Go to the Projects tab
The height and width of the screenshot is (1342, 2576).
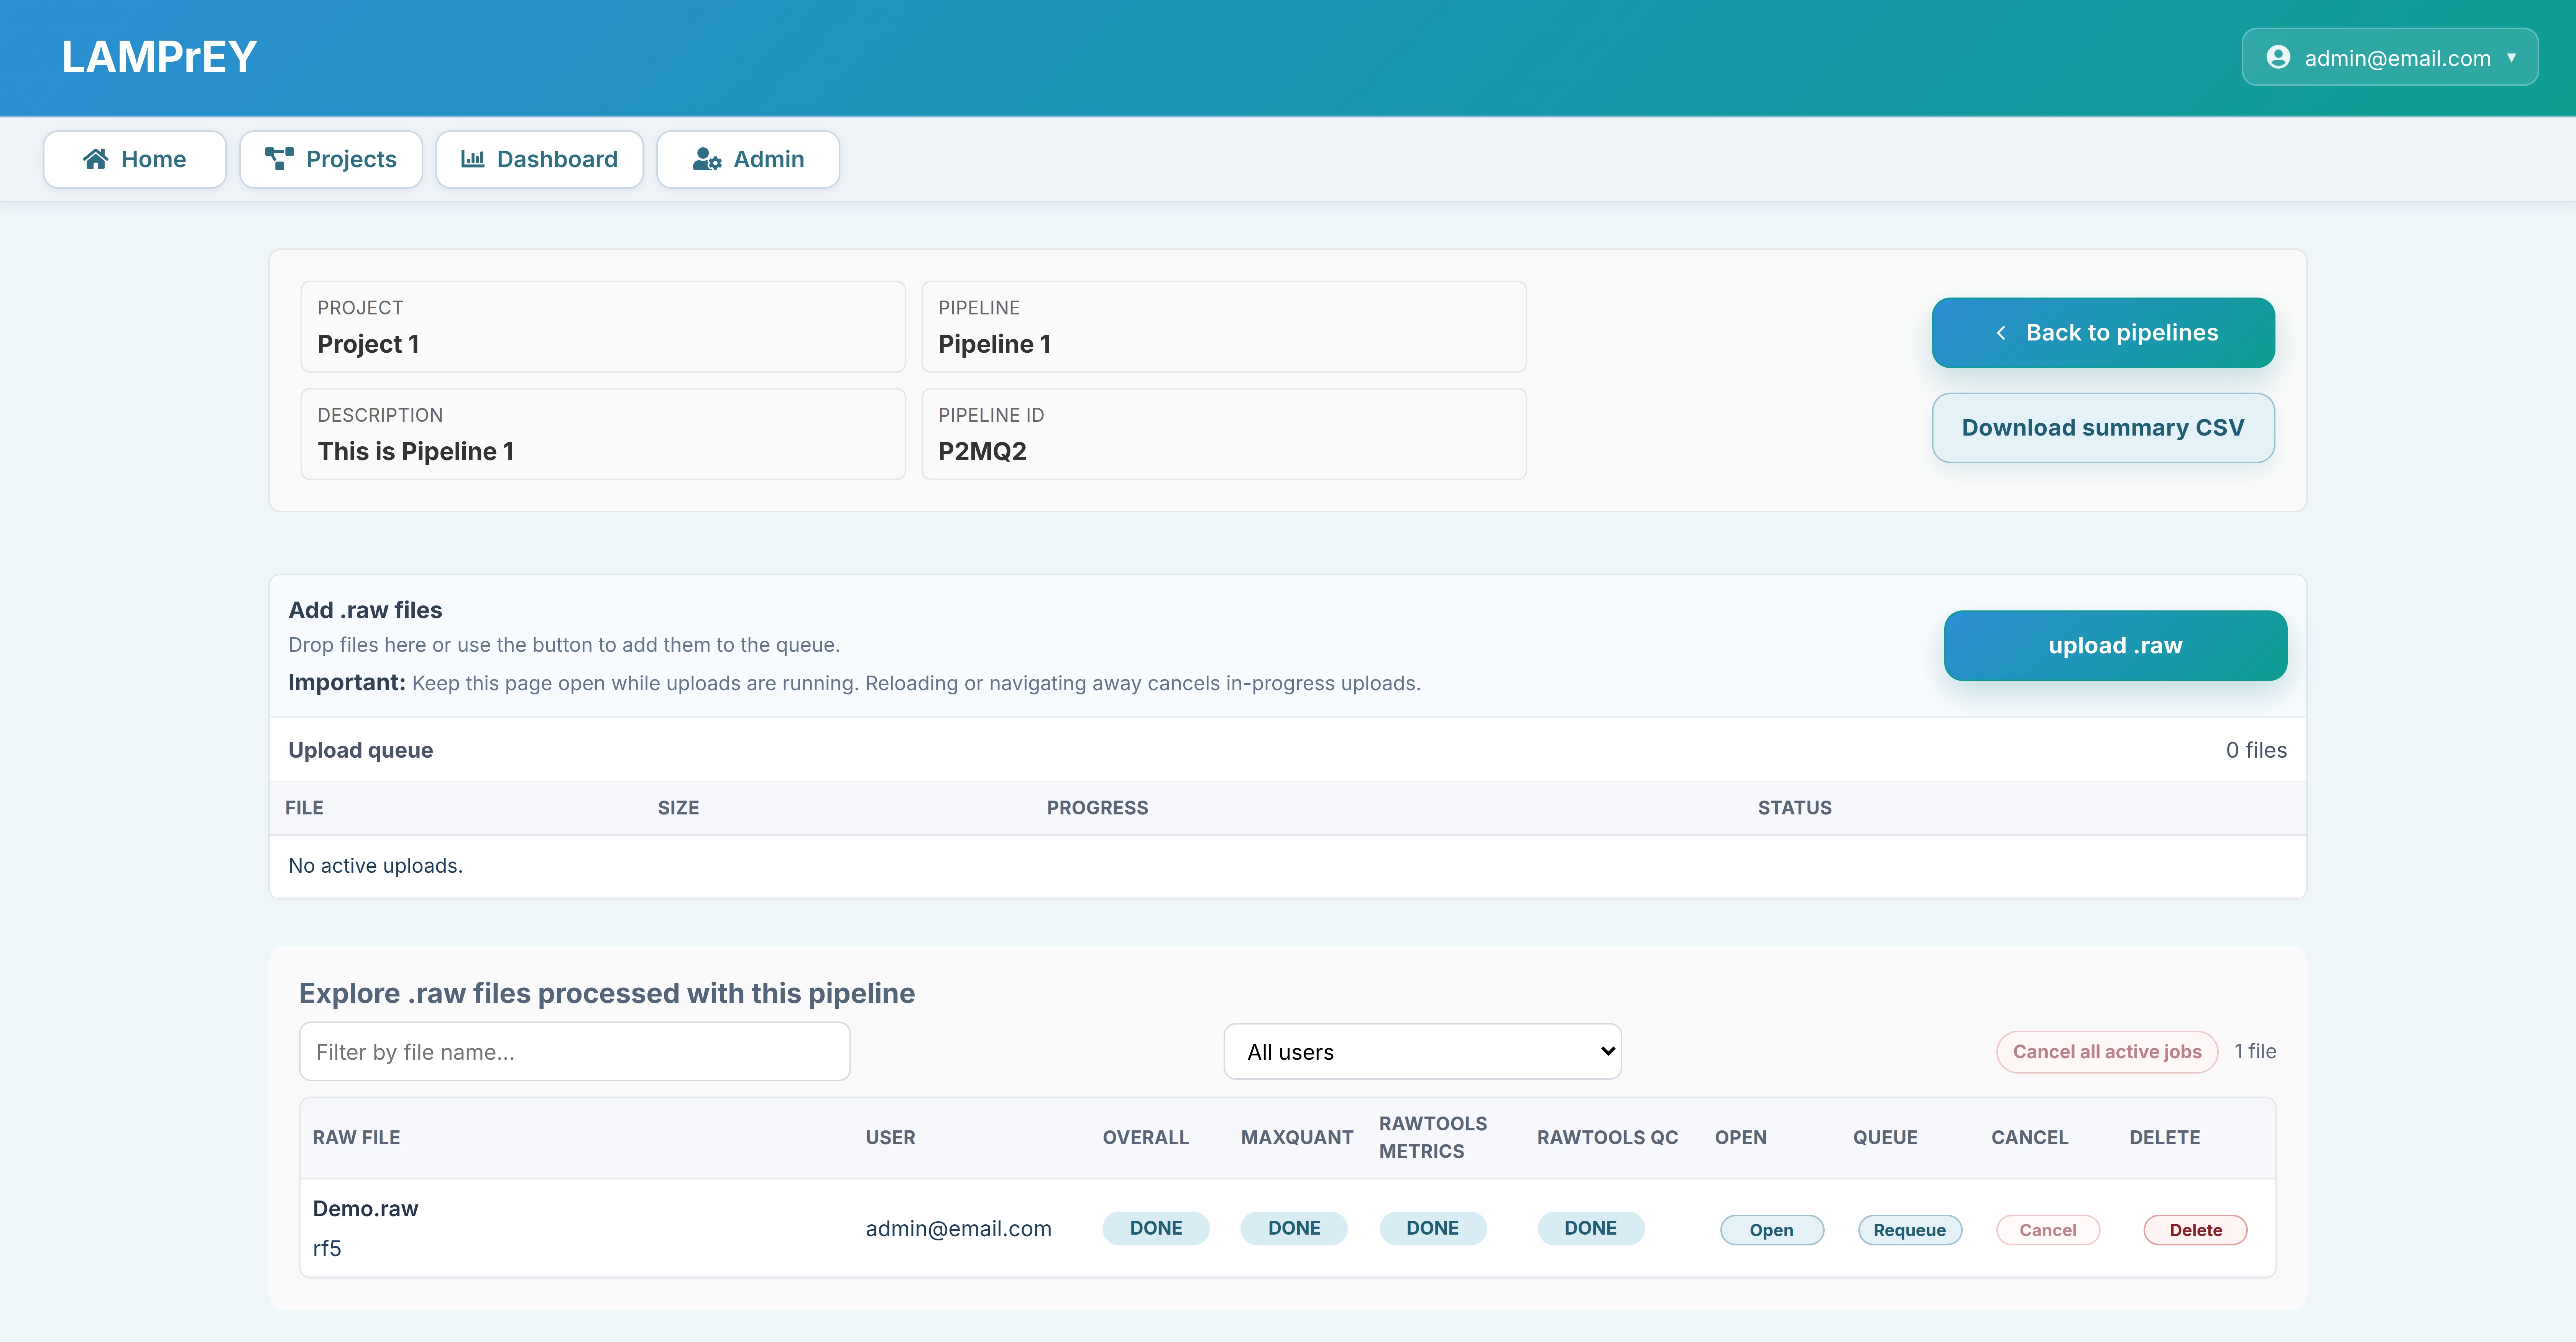pos(331,159)
